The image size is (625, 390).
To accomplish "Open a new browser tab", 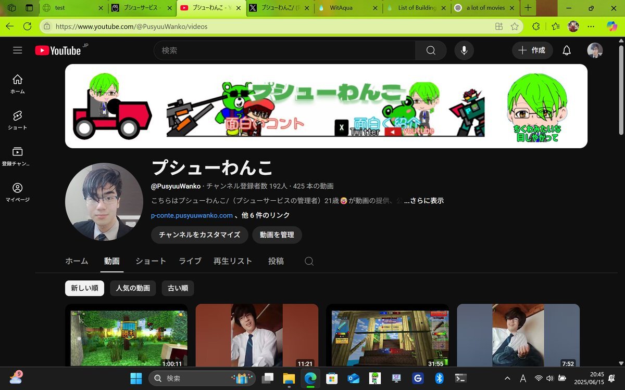I will point(528,8).
